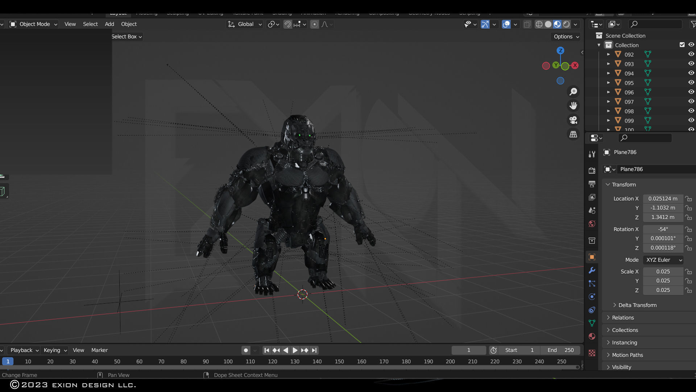The height and width of the screenshot is (392, 696).
Task: Expand object 096 in outliner
Action: 609,92
